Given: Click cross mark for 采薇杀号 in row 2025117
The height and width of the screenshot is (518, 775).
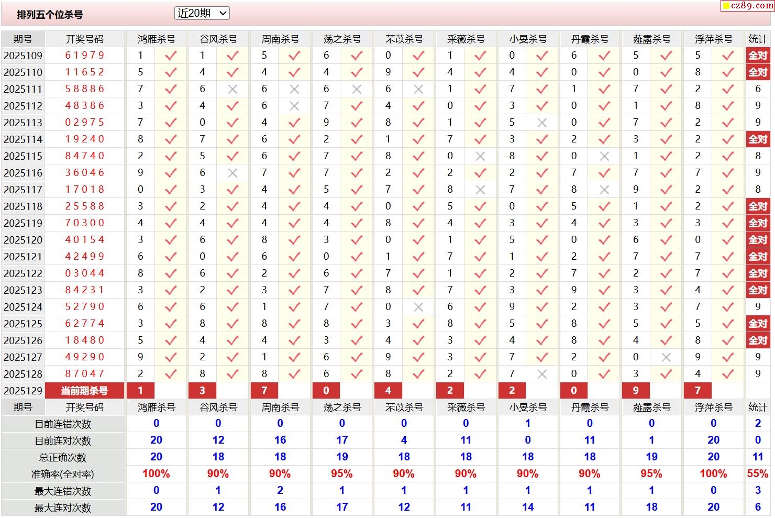Looking at the screenshot, I should point(480,190).
